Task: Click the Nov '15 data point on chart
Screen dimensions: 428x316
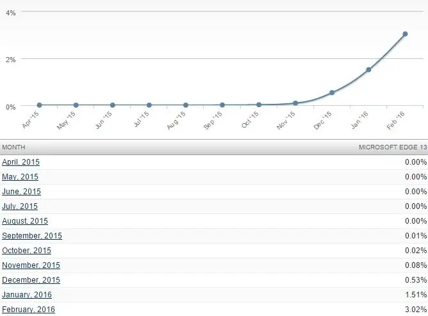Action: point(295,103)
